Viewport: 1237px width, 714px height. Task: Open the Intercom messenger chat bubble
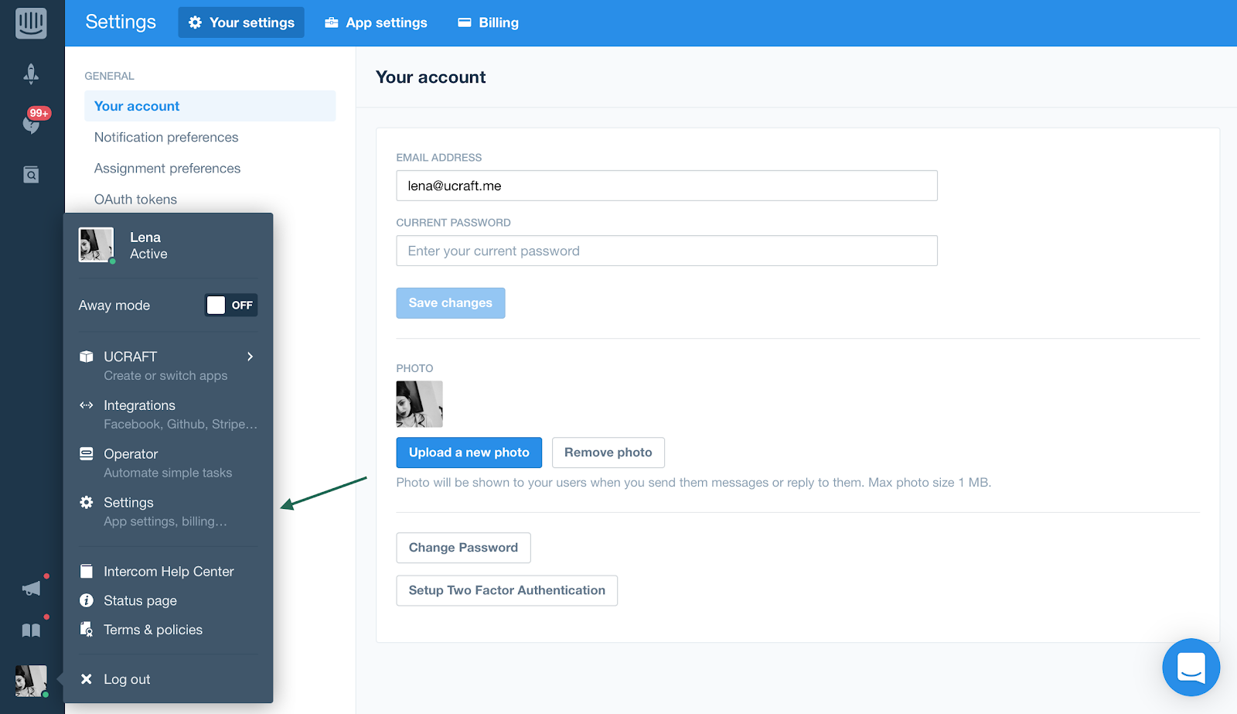pyautogui.click(x=1191, y=667)
